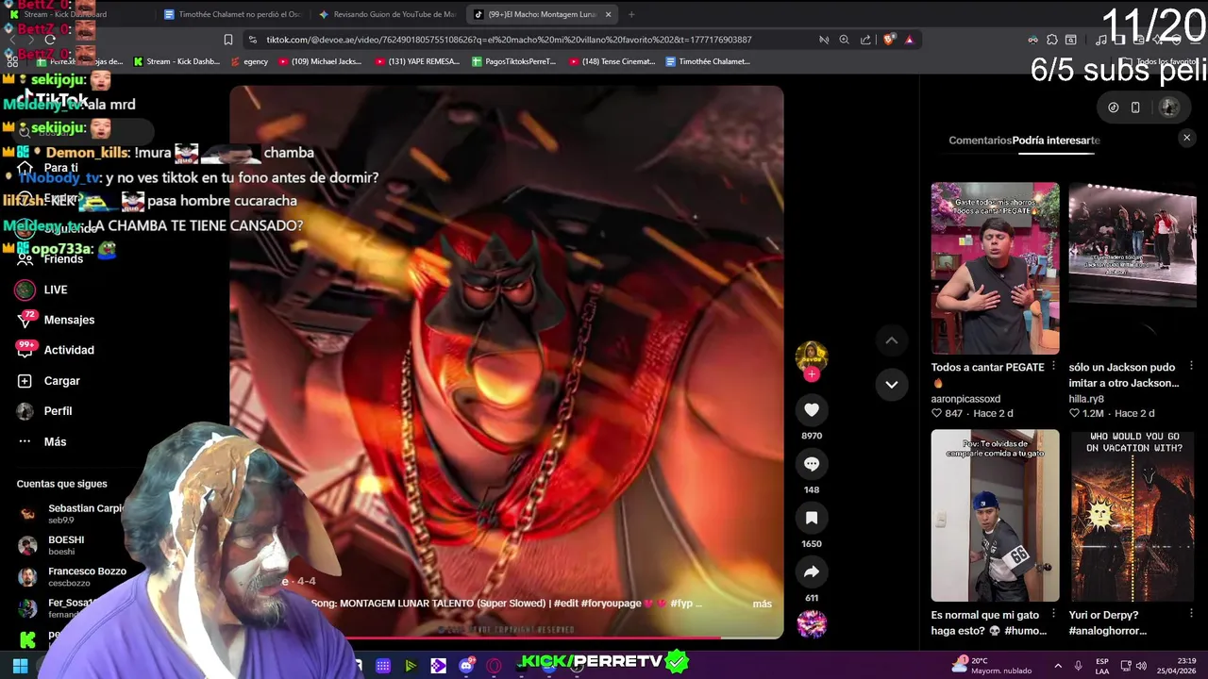This screenshot has width=1208, height=679.
Task: Open the spinning sound disc under share
Action: pos(812,624)
